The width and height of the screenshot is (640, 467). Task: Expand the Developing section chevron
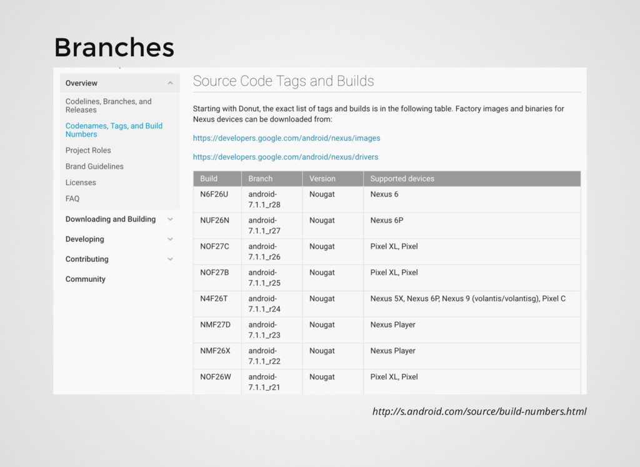point(170,239)
